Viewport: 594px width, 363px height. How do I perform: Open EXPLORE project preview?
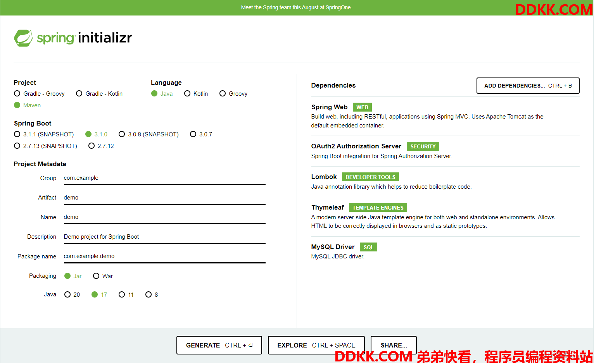pyautogui.click(x=316, y=345)
